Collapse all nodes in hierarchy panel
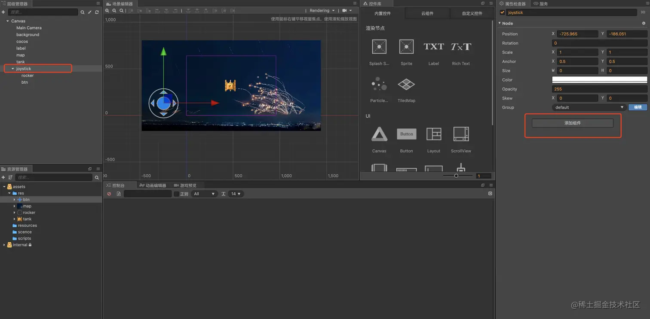The height and width of the screenshot is (319, 650). (x=89, y=12)
